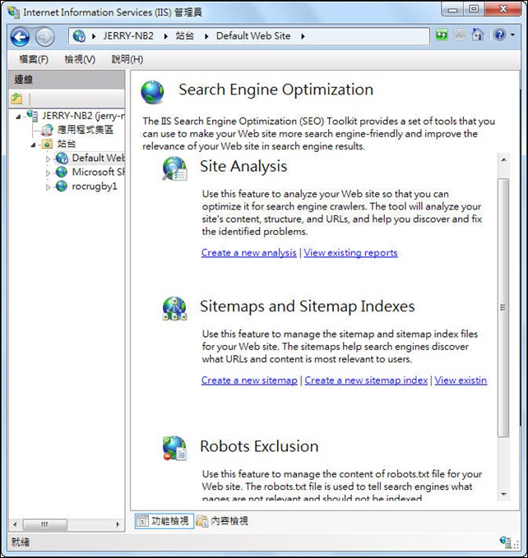The image size is (528, 558).
Task: Open the Help icon's dropdown arrow
Action: 512,35
